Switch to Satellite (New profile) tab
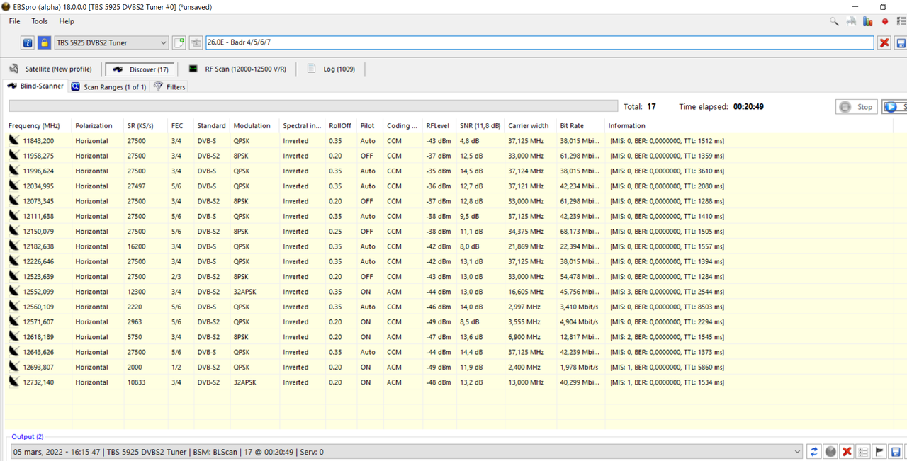This screenshot has height=461, width=907. tap(50, 69)
